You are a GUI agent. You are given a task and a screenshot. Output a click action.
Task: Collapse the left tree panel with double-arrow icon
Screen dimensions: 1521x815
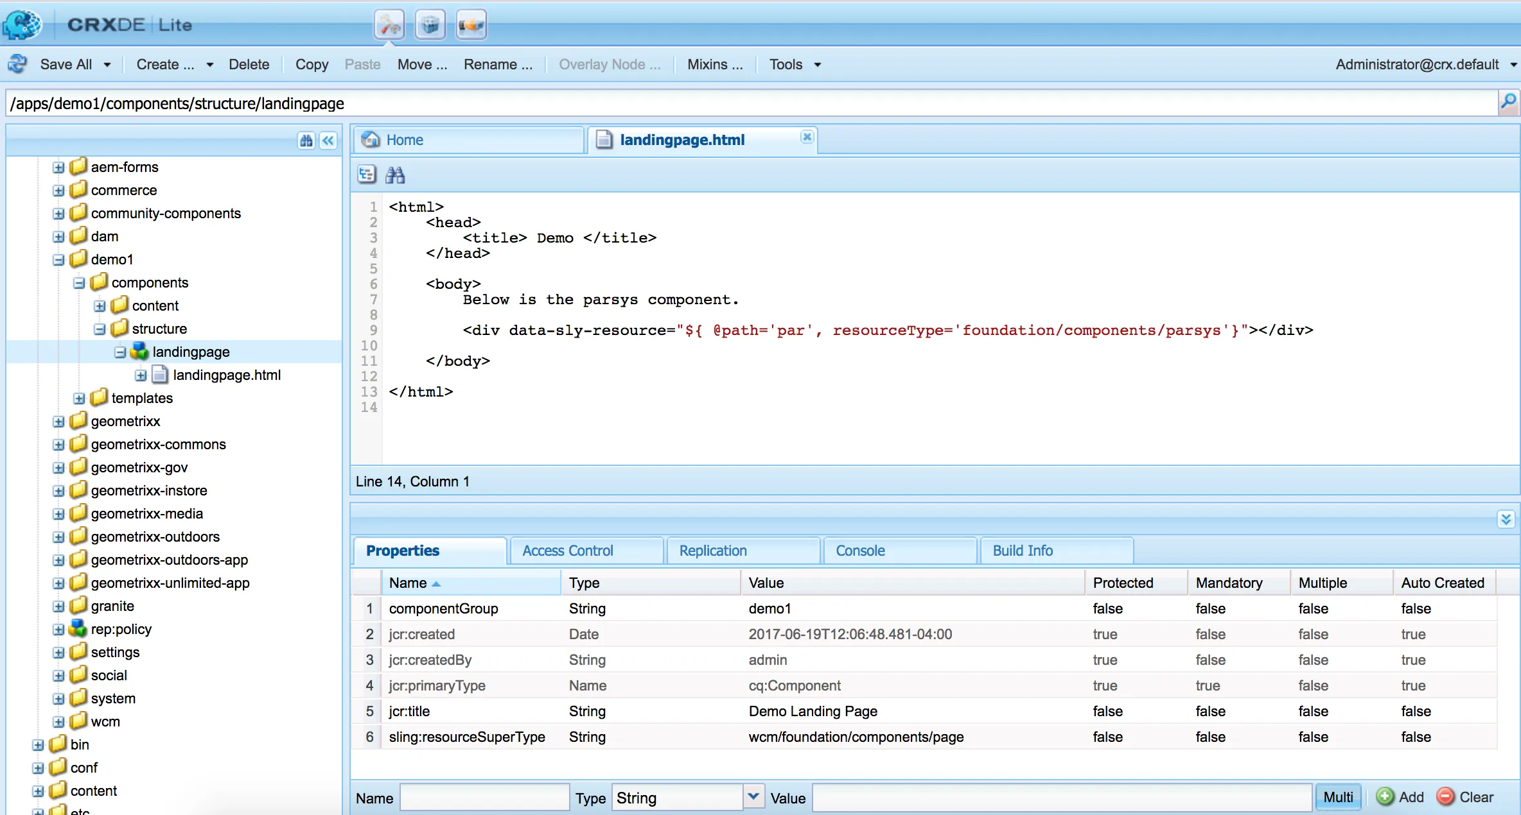[x=328, y=141]
